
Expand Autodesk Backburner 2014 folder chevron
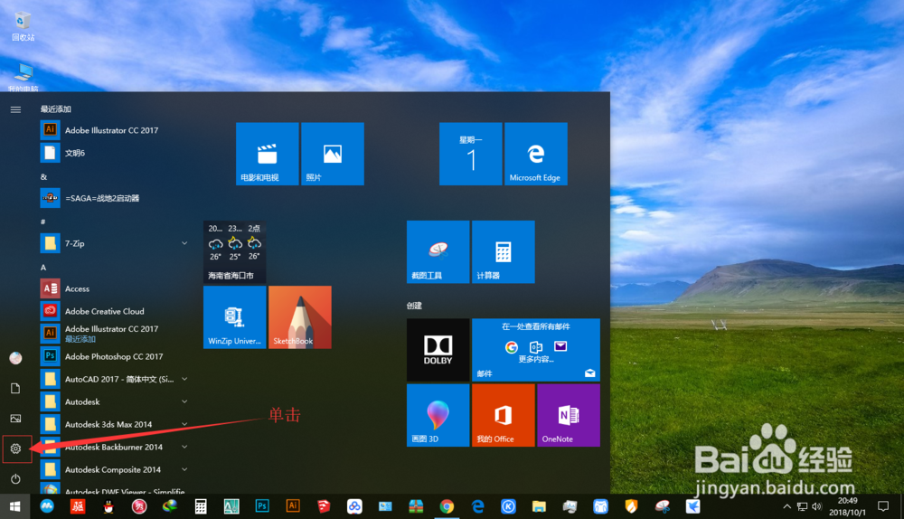[184, 447]
